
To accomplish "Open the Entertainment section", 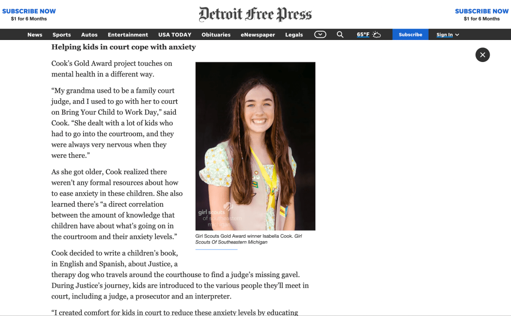I will [x=128, y=34].
